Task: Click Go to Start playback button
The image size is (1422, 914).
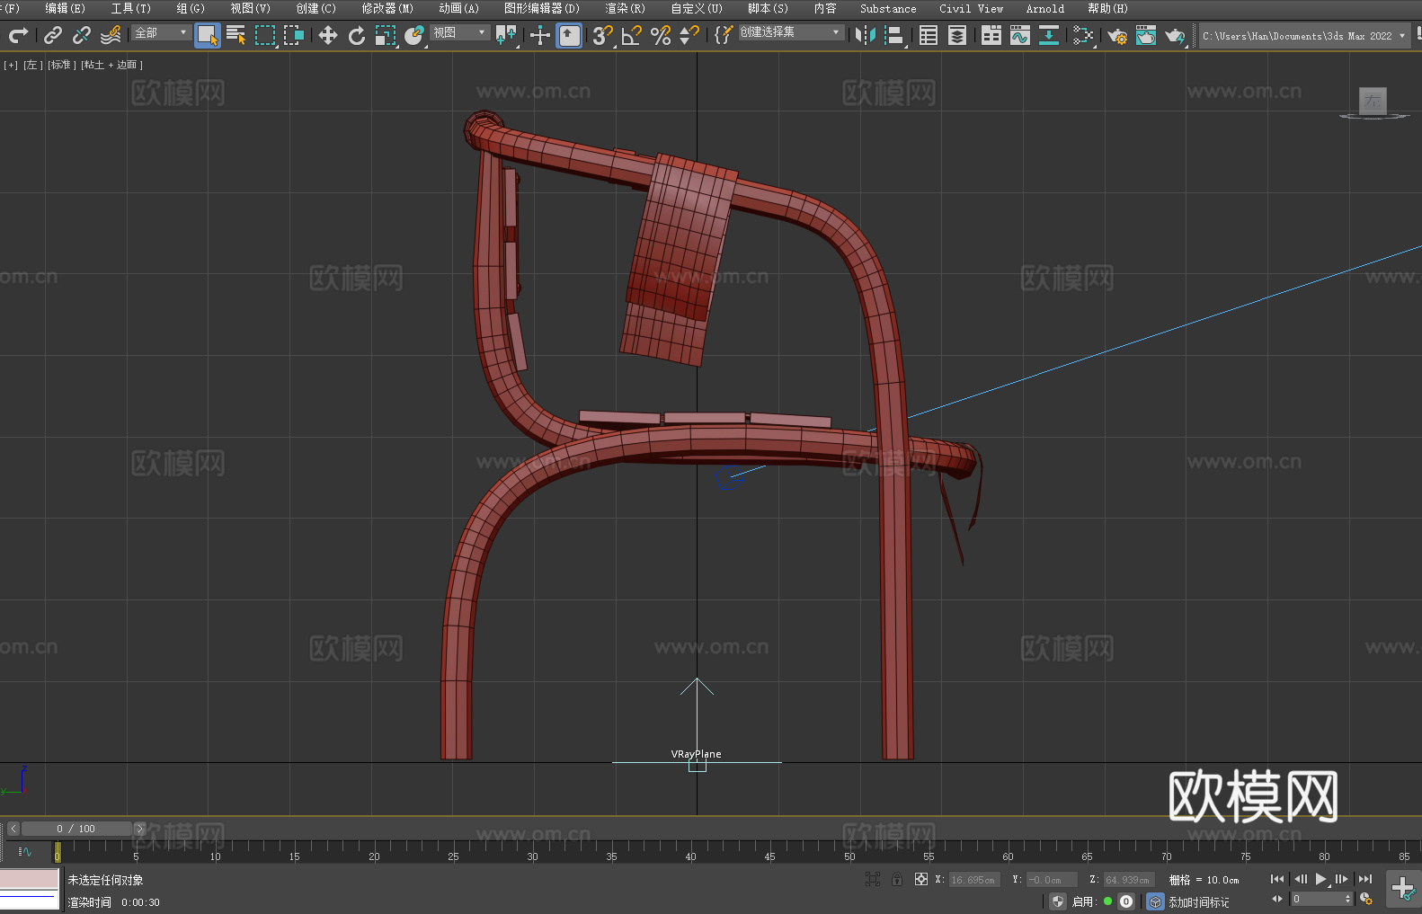Action: coord(1276,879)
